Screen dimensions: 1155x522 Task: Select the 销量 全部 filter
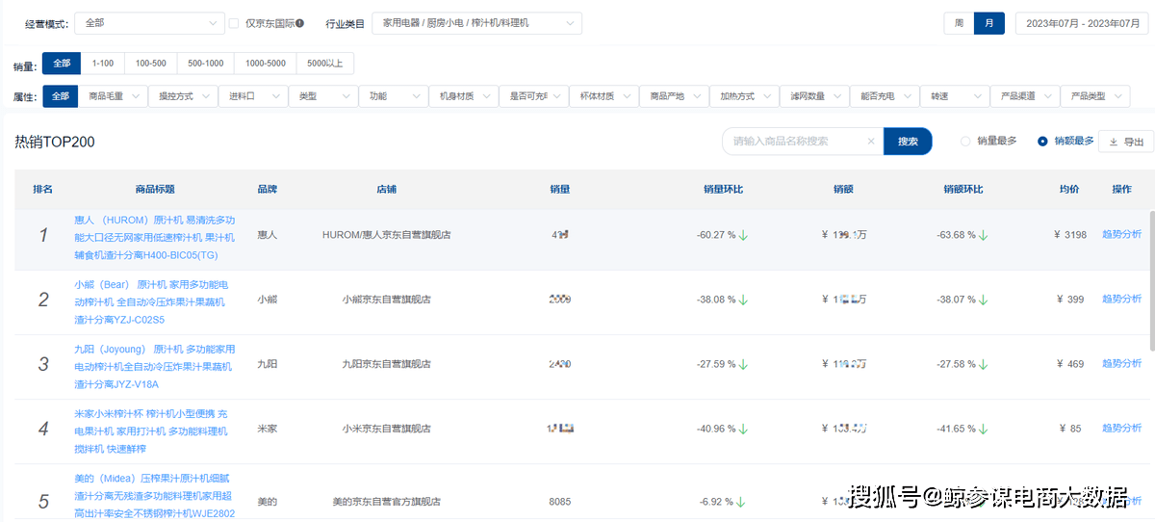(x=62, y=64)
